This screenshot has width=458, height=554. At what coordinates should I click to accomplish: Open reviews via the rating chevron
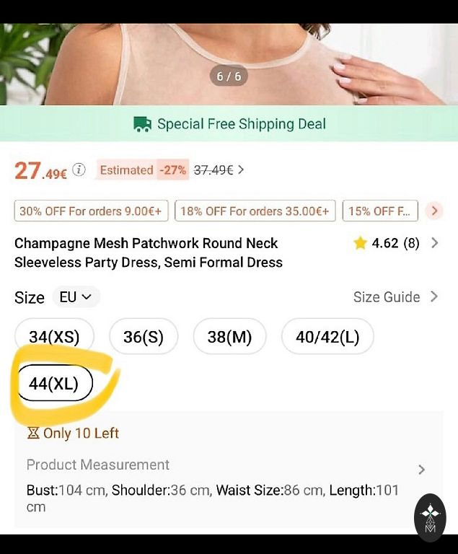point(434,244)
